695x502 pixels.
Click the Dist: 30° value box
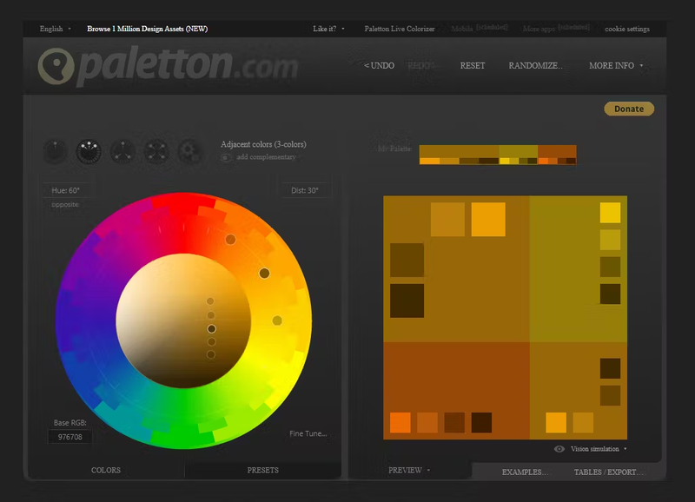tap(305, 190)
